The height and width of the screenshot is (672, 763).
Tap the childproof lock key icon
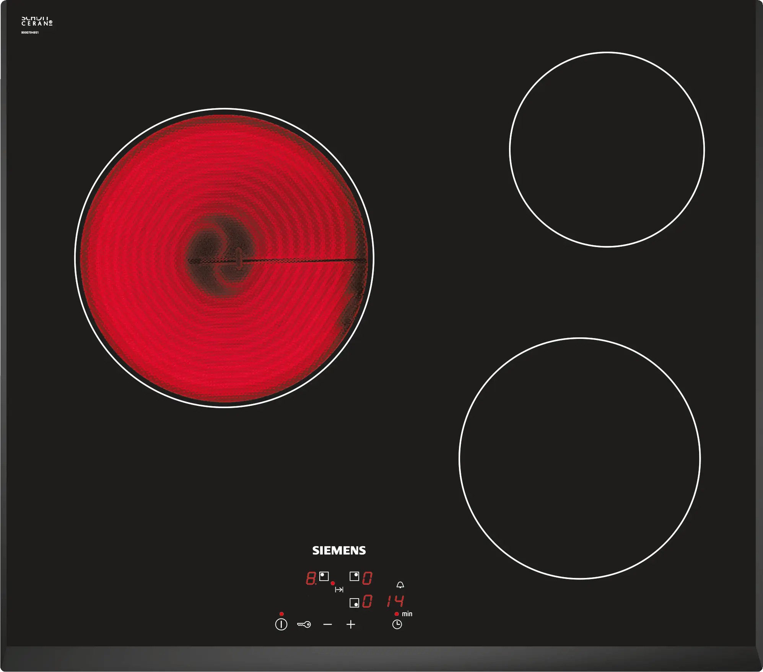click(304, 625)
